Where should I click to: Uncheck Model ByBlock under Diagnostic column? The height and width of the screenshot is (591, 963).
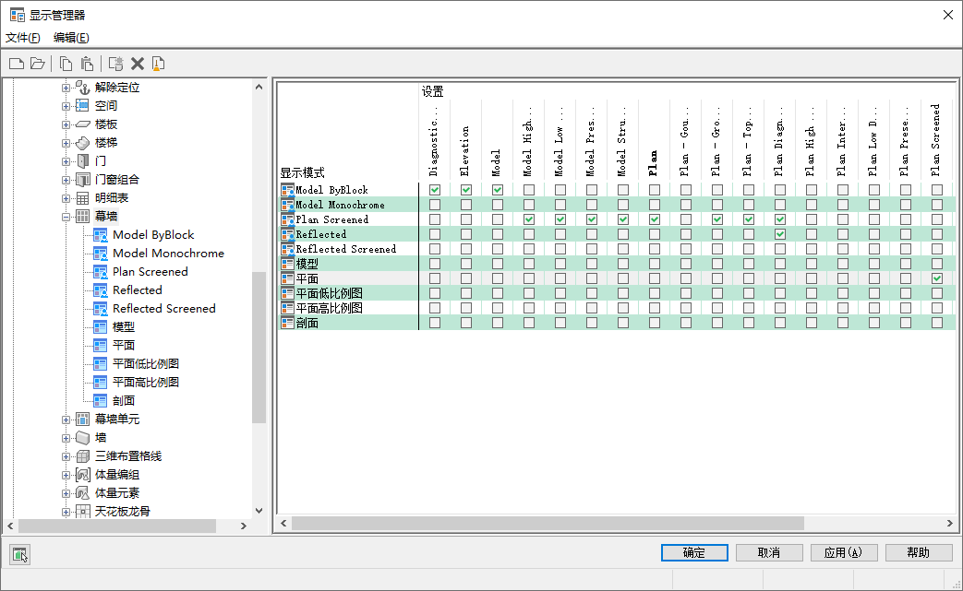tap(435, 190)
